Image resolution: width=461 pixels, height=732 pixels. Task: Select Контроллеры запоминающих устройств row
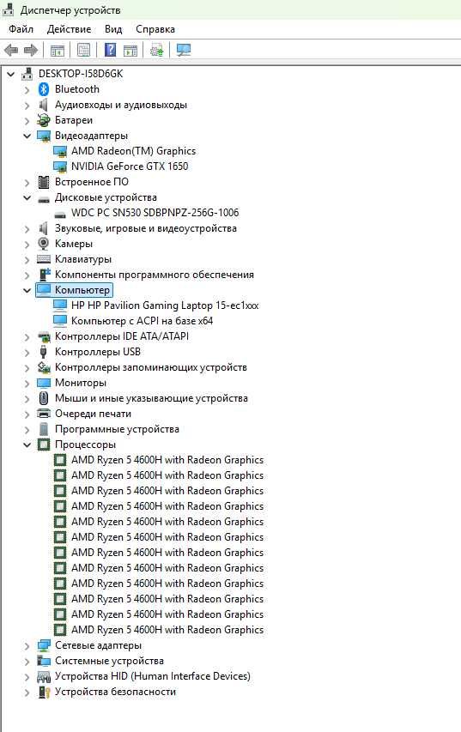click(x=151, y=367)
